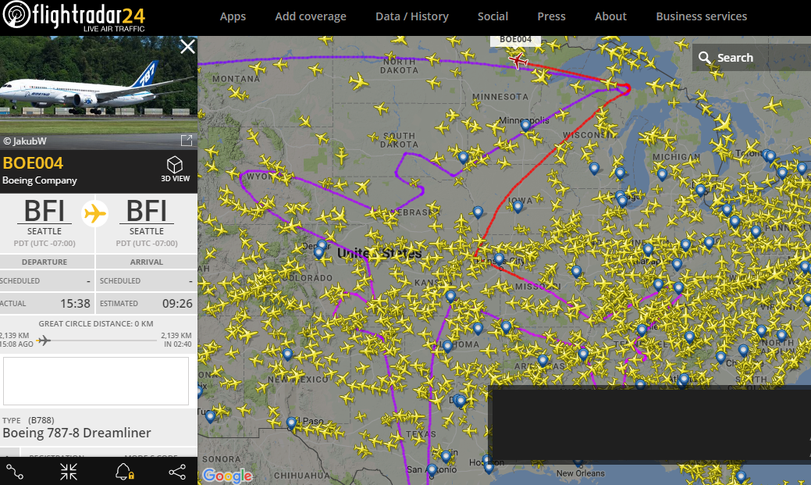This screenshot has width=811, height=485.
Task: Click the ARRIVAL column header
Action: click(147, 262)
